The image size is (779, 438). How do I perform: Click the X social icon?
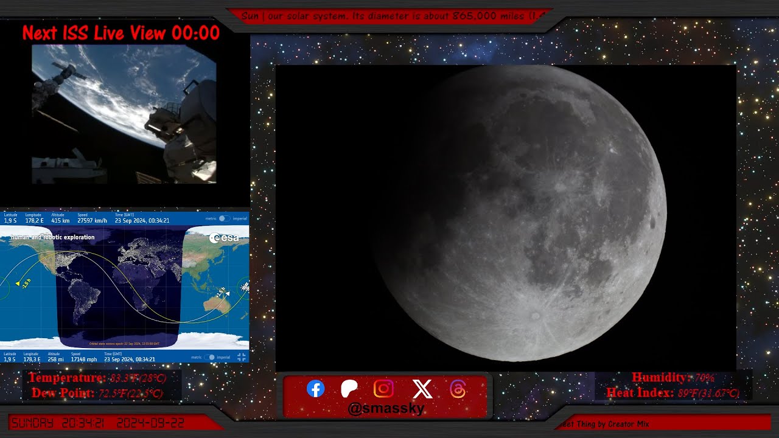tap(422, 389)
